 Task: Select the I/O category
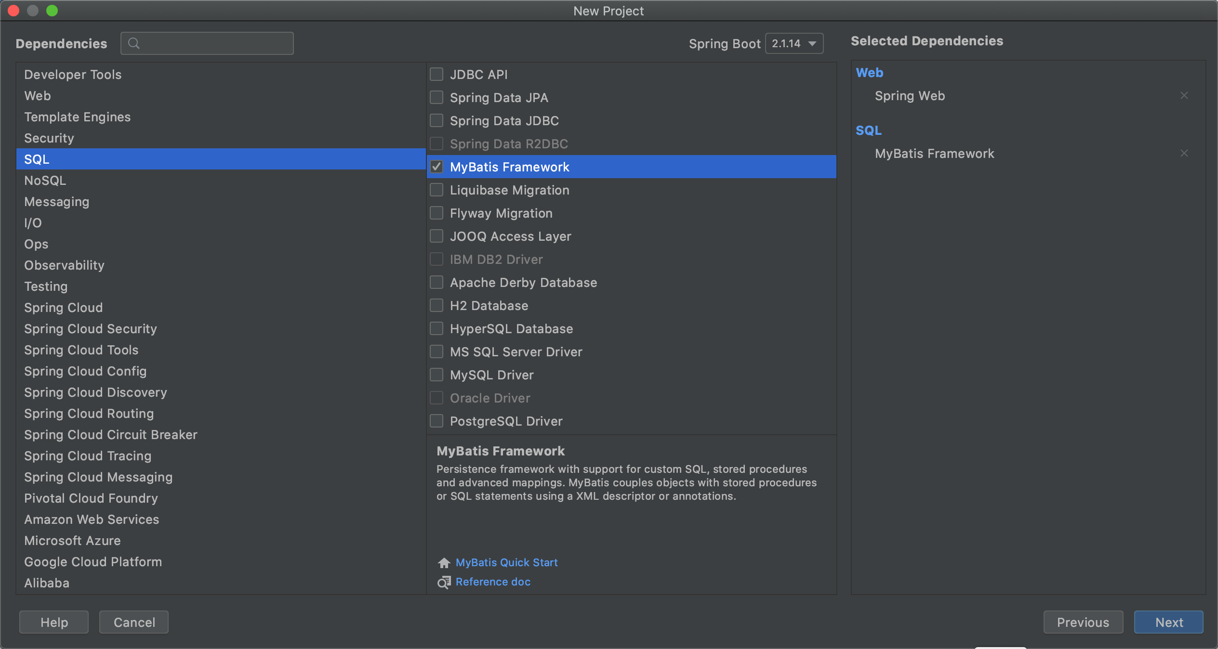(x=221, y=223)
